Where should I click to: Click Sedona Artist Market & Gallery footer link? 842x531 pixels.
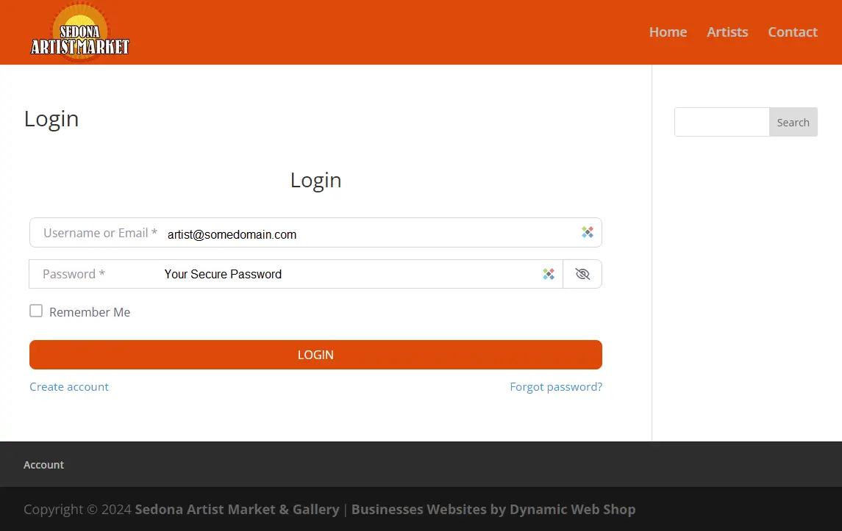click(x=237, y=509)
